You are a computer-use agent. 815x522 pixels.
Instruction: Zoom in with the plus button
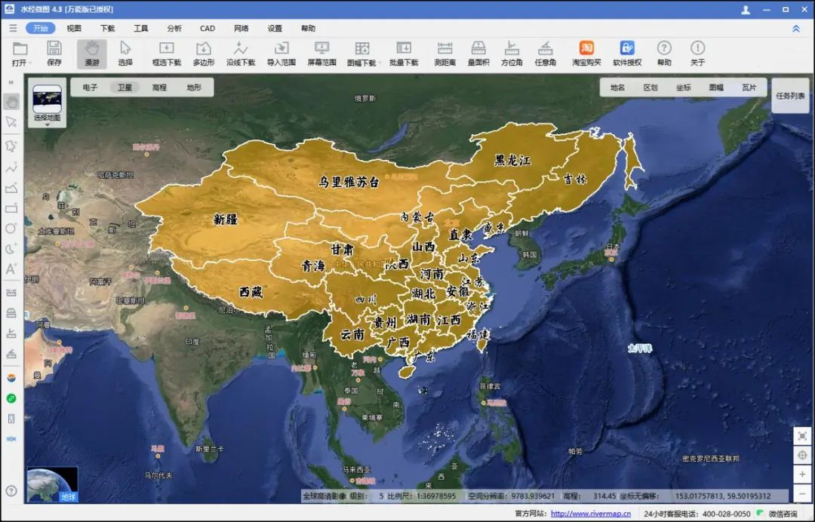click(x=802, y=474)
